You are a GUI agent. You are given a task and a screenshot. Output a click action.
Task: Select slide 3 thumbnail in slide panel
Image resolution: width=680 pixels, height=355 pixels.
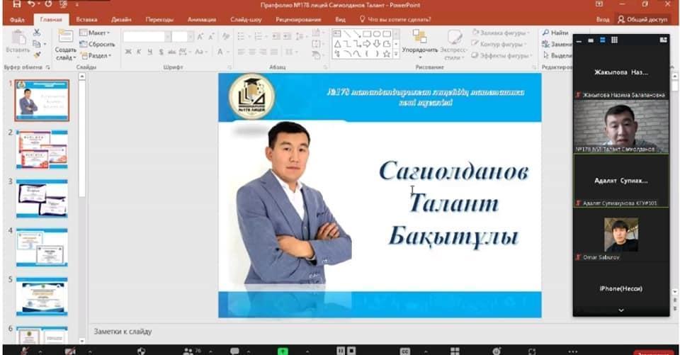pyautogui.click(x=42, y=198)
